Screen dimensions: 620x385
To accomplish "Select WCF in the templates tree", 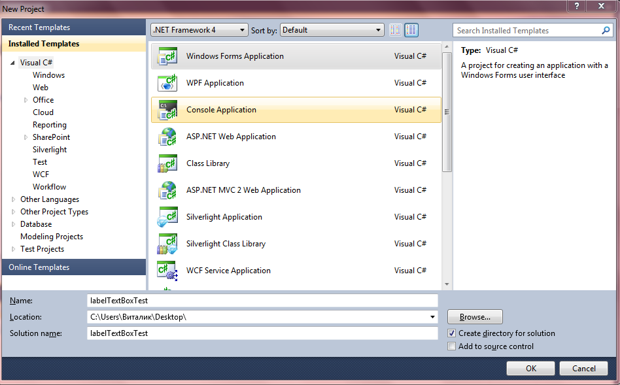I will 41,175.
